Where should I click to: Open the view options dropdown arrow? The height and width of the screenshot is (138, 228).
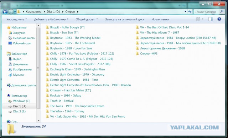[x=203, y=19]
